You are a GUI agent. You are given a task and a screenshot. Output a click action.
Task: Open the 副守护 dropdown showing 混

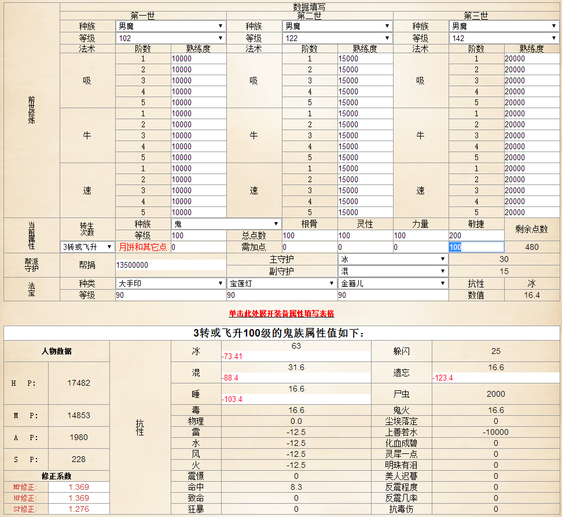[x=393, y=271]
